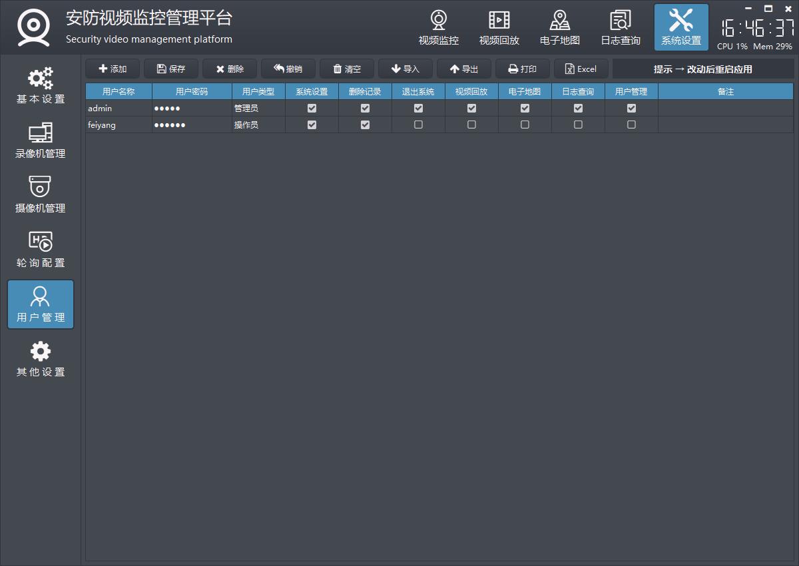Open 其他设置 other settings in sidebar
799x566 pixels.
[41, 359]
